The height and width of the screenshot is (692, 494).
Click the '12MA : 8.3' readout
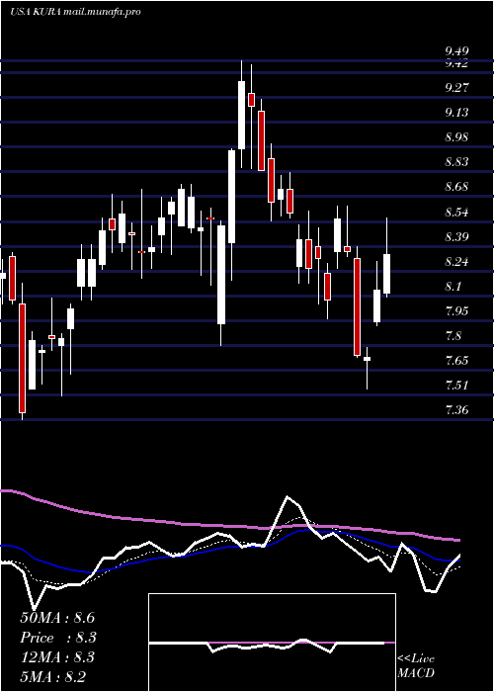click(58, 657)
